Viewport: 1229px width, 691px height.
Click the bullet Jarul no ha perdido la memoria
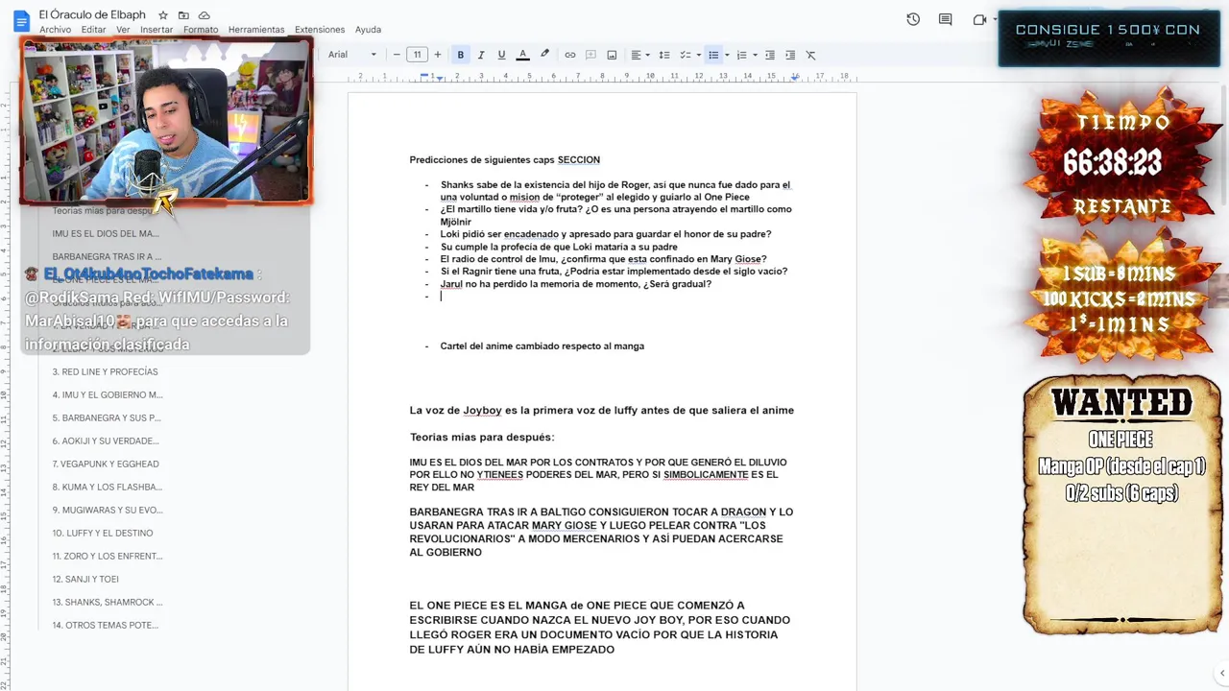click(x=576, y=284)
